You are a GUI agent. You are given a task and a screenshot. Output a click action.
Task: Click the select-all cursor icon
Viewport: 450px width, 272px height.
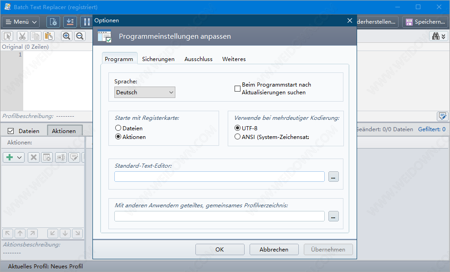(8, 36)
